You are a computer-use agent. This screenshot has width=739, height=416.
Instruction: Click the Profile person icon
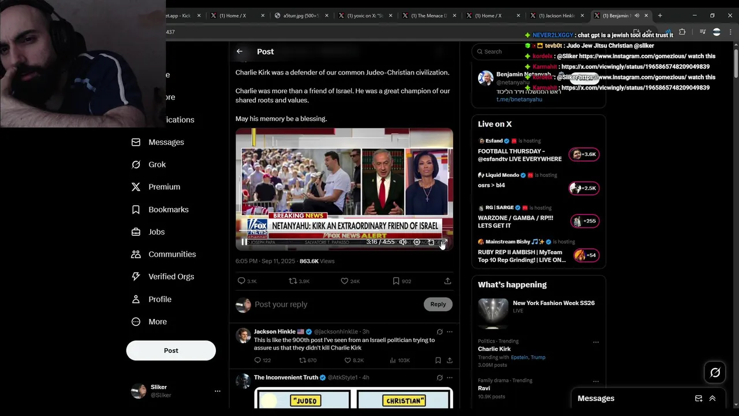pyautogui.click(x=136, y=299)
